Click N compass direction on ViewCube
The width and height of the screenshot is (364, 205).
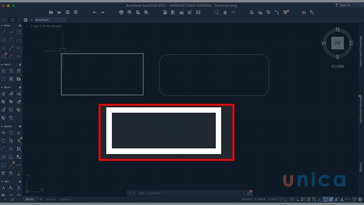point(338,30)
